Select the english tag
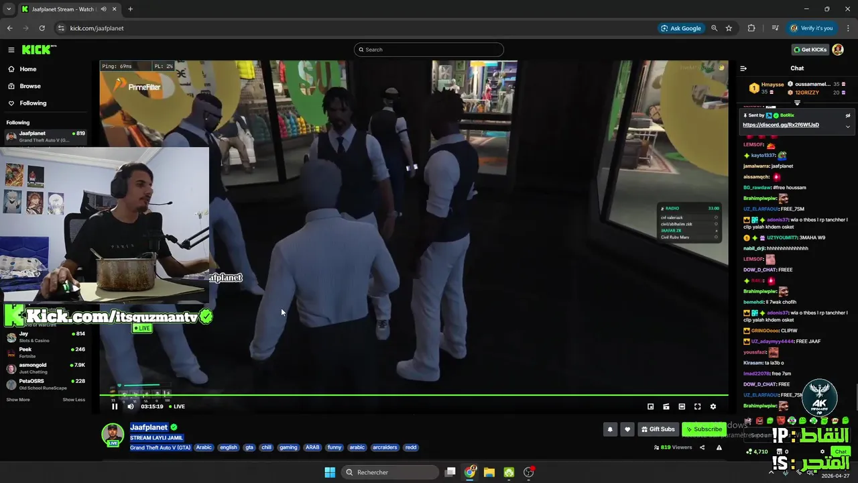This screenshot has width=858, height=483. (229, 447)
